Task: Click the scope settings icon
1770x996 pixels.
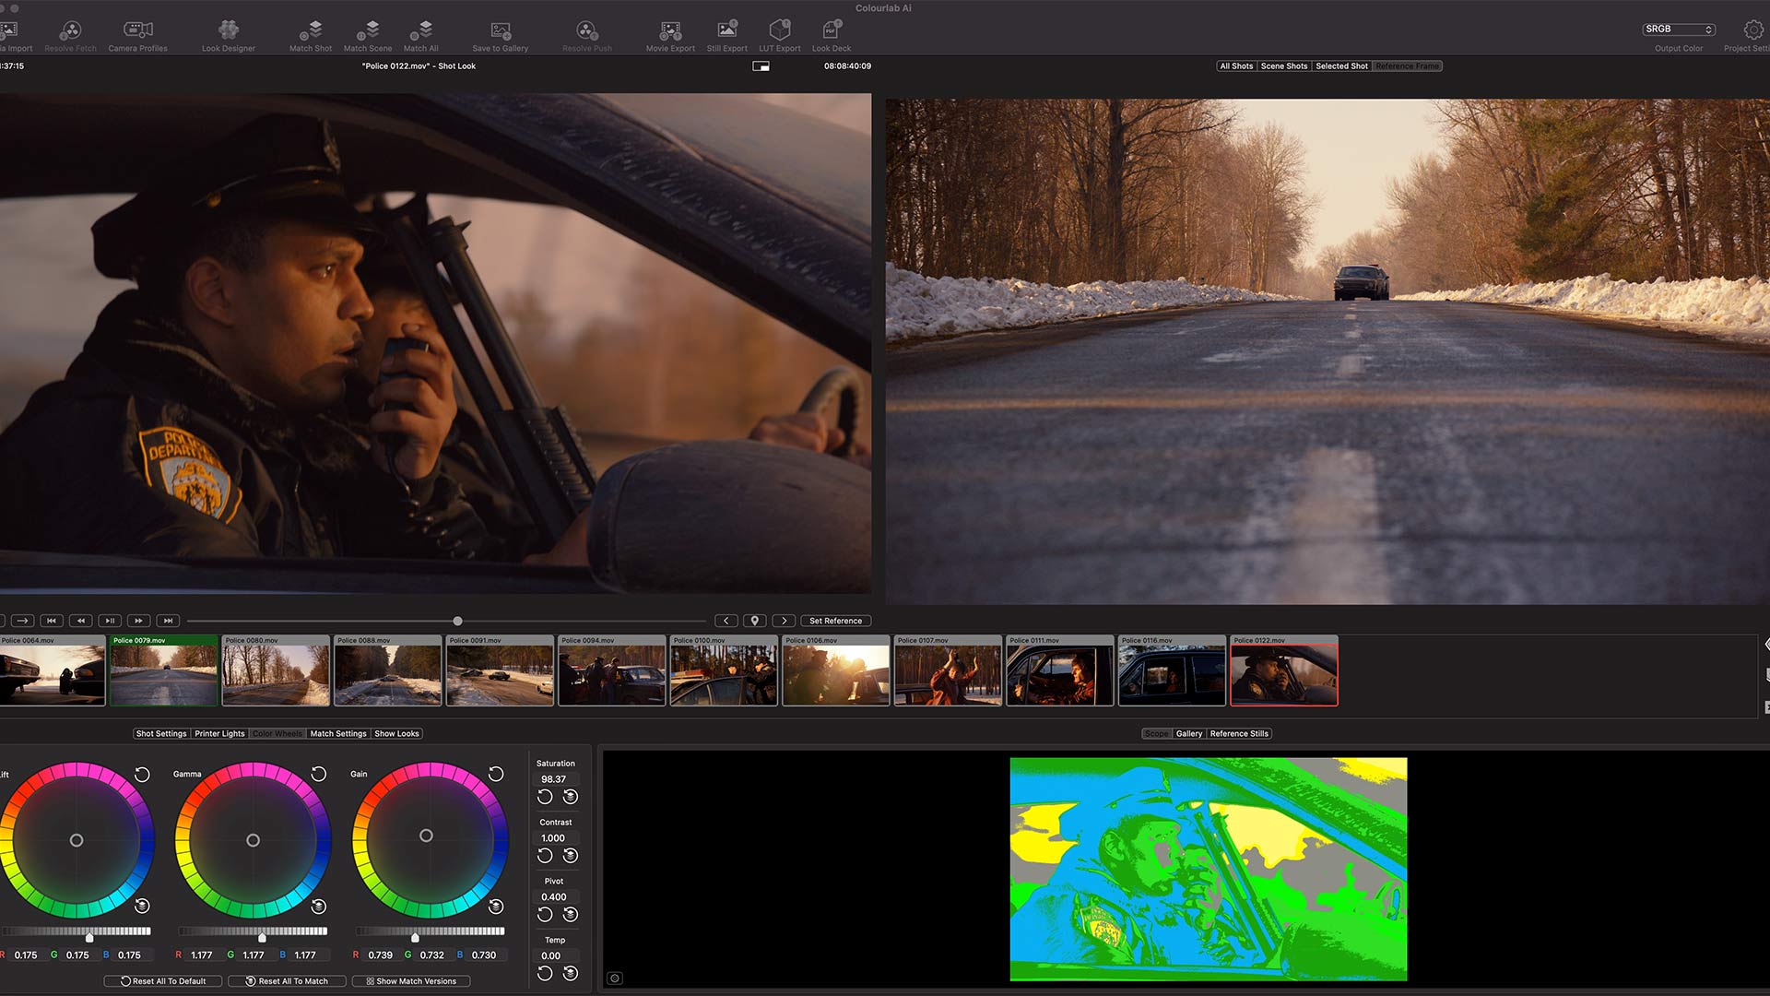Action: point(615,978)
